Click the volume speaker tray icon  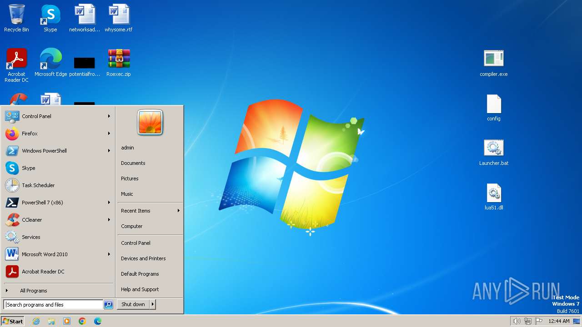(x=517, y=321)
